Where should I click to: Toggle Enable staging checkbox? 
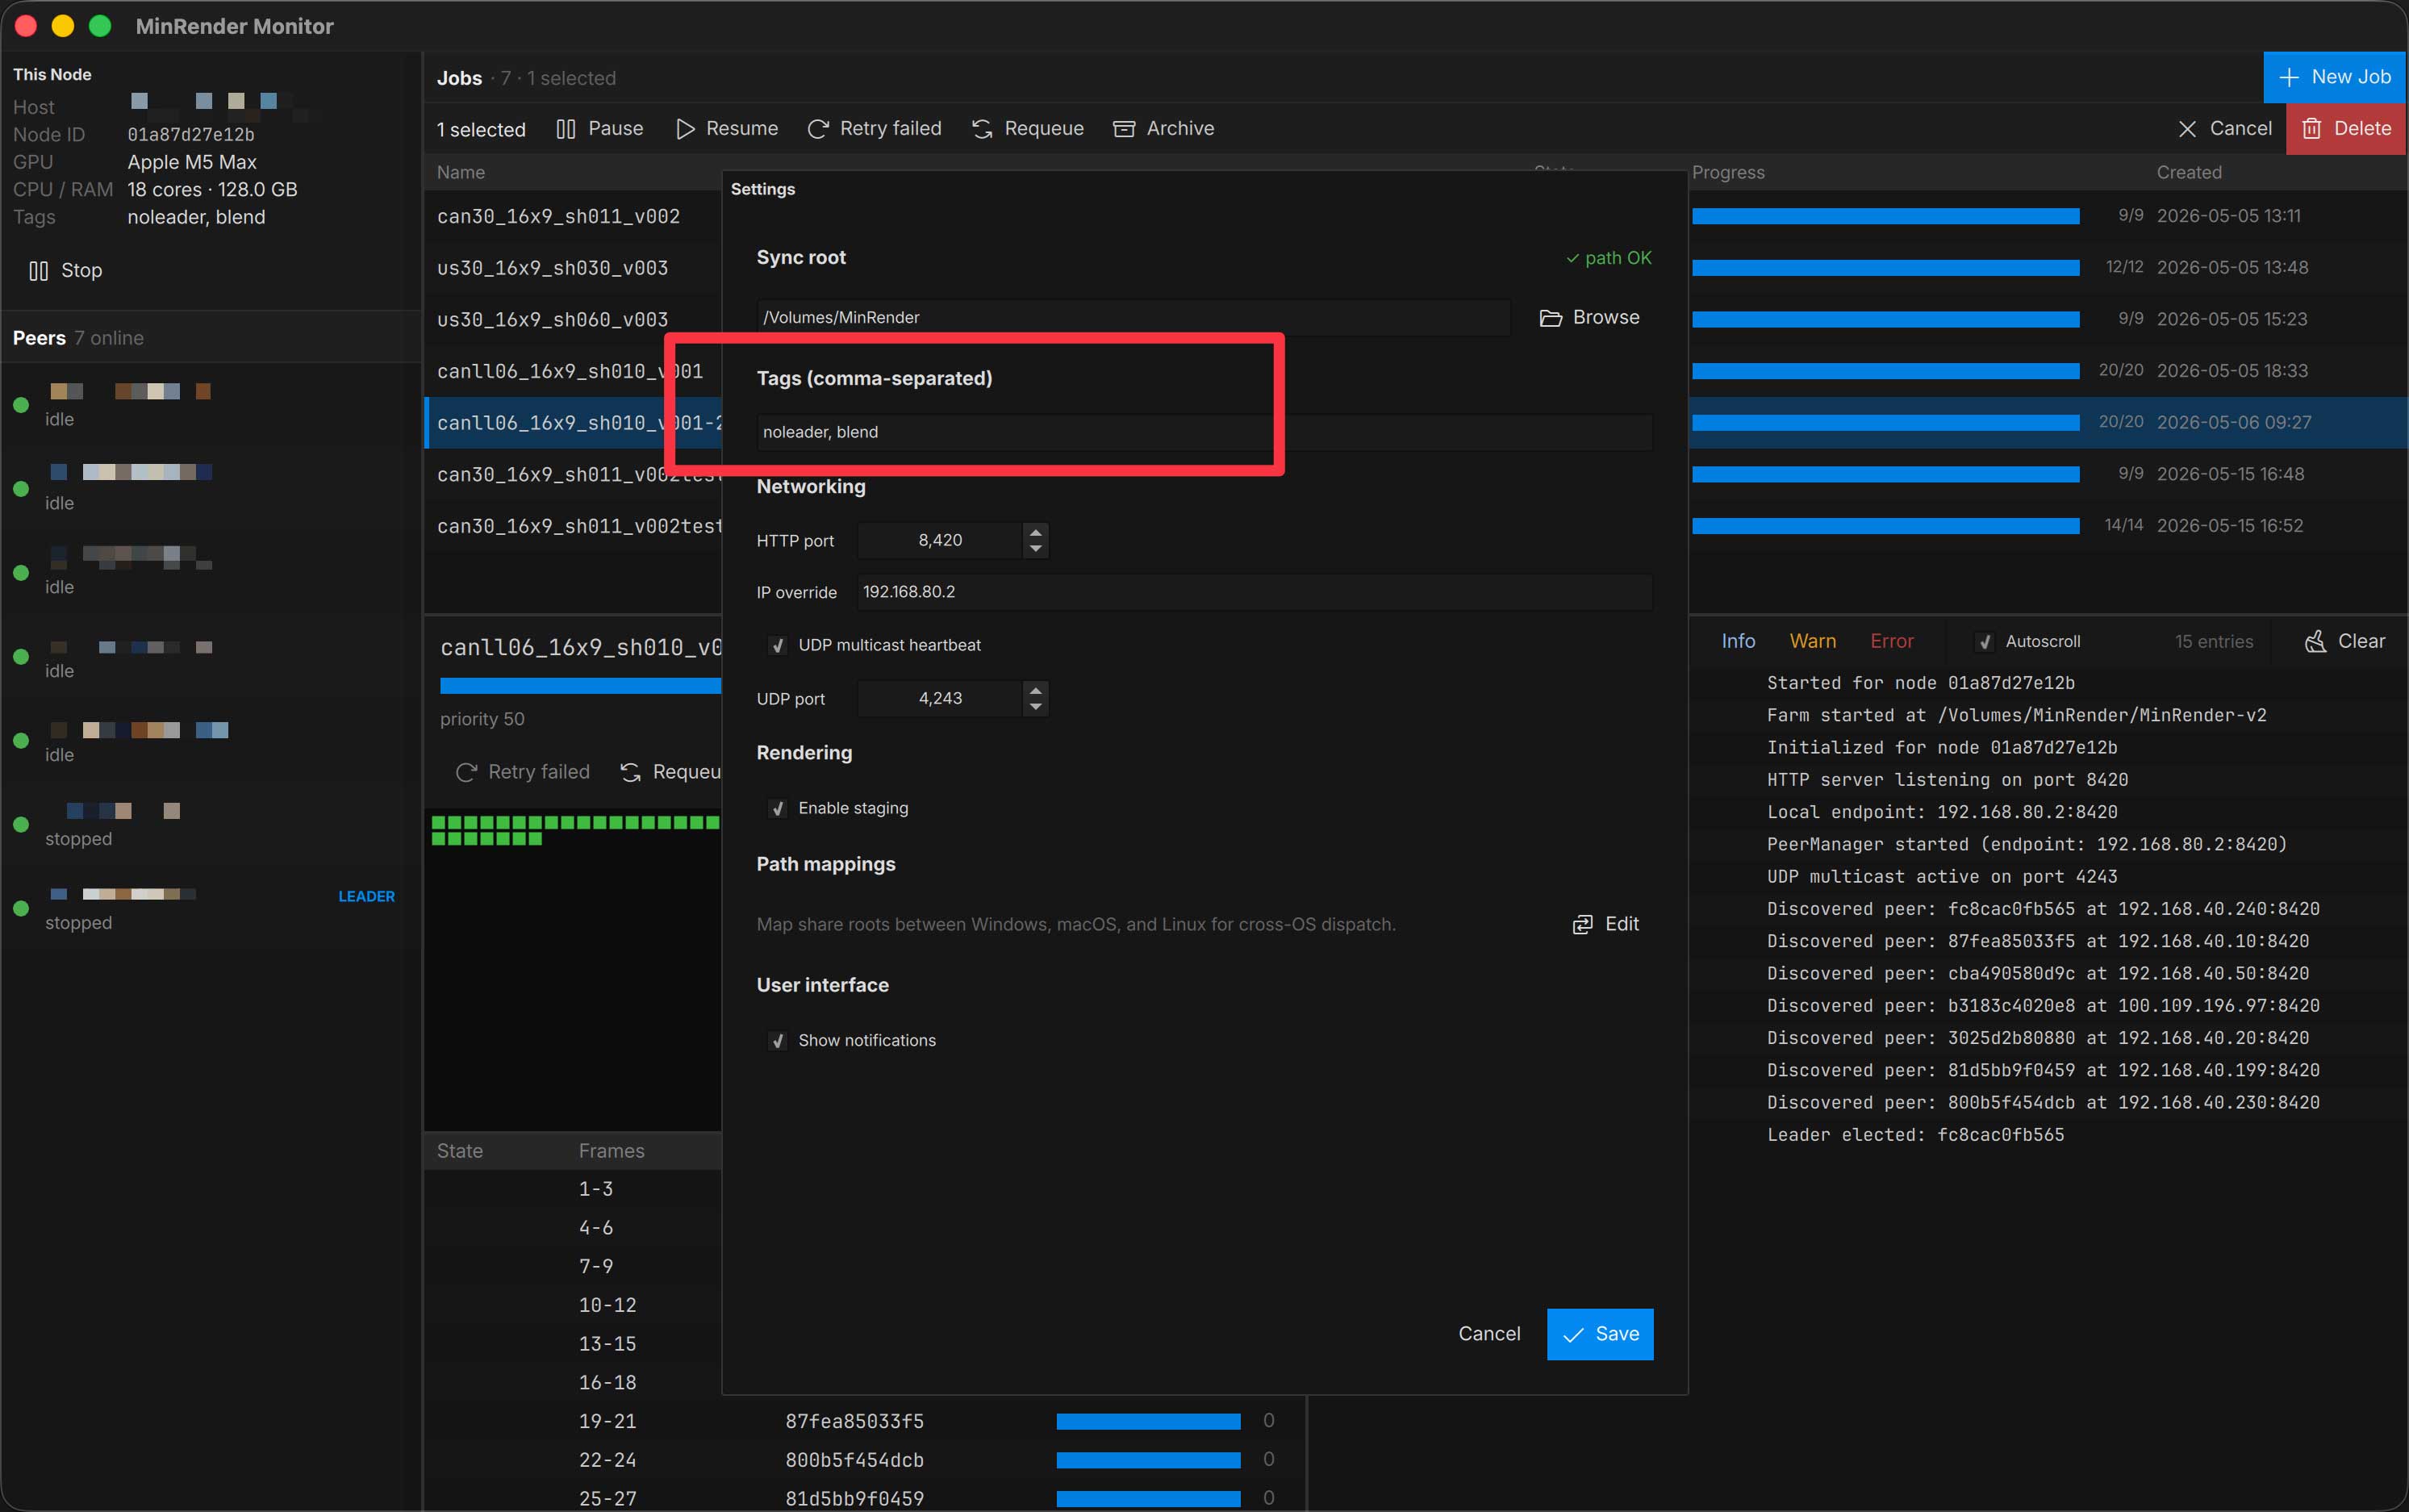click(x=777, y=808)
